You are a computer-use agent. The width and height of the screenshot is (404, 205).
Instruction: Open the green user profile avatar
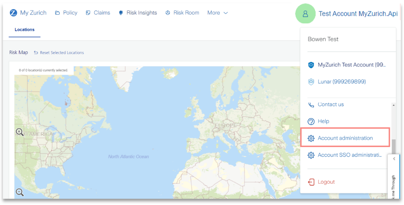[305, 14]
